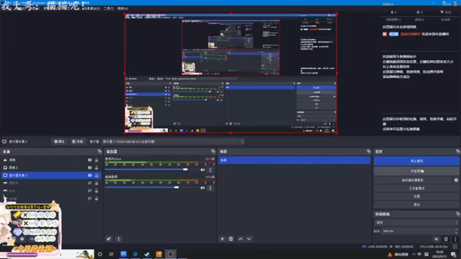461x259 pixels.
Task: Open the 工具(T) Tools menu
Action: (108, 9)
